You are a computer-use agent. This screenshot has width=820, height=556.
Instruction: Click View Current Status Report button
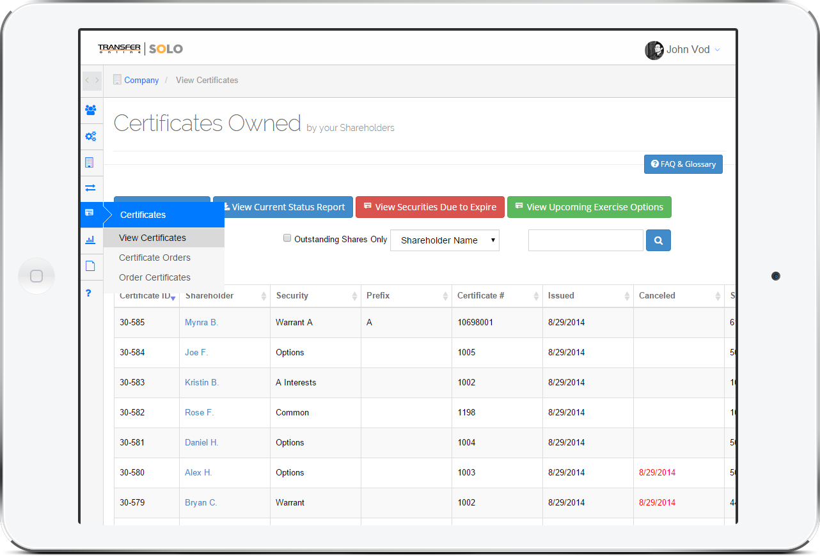tap(283, 207)
